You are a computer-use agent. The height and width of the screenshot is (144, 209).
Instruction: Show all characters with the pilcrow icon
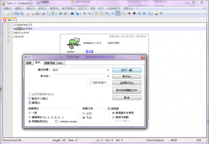112,13
